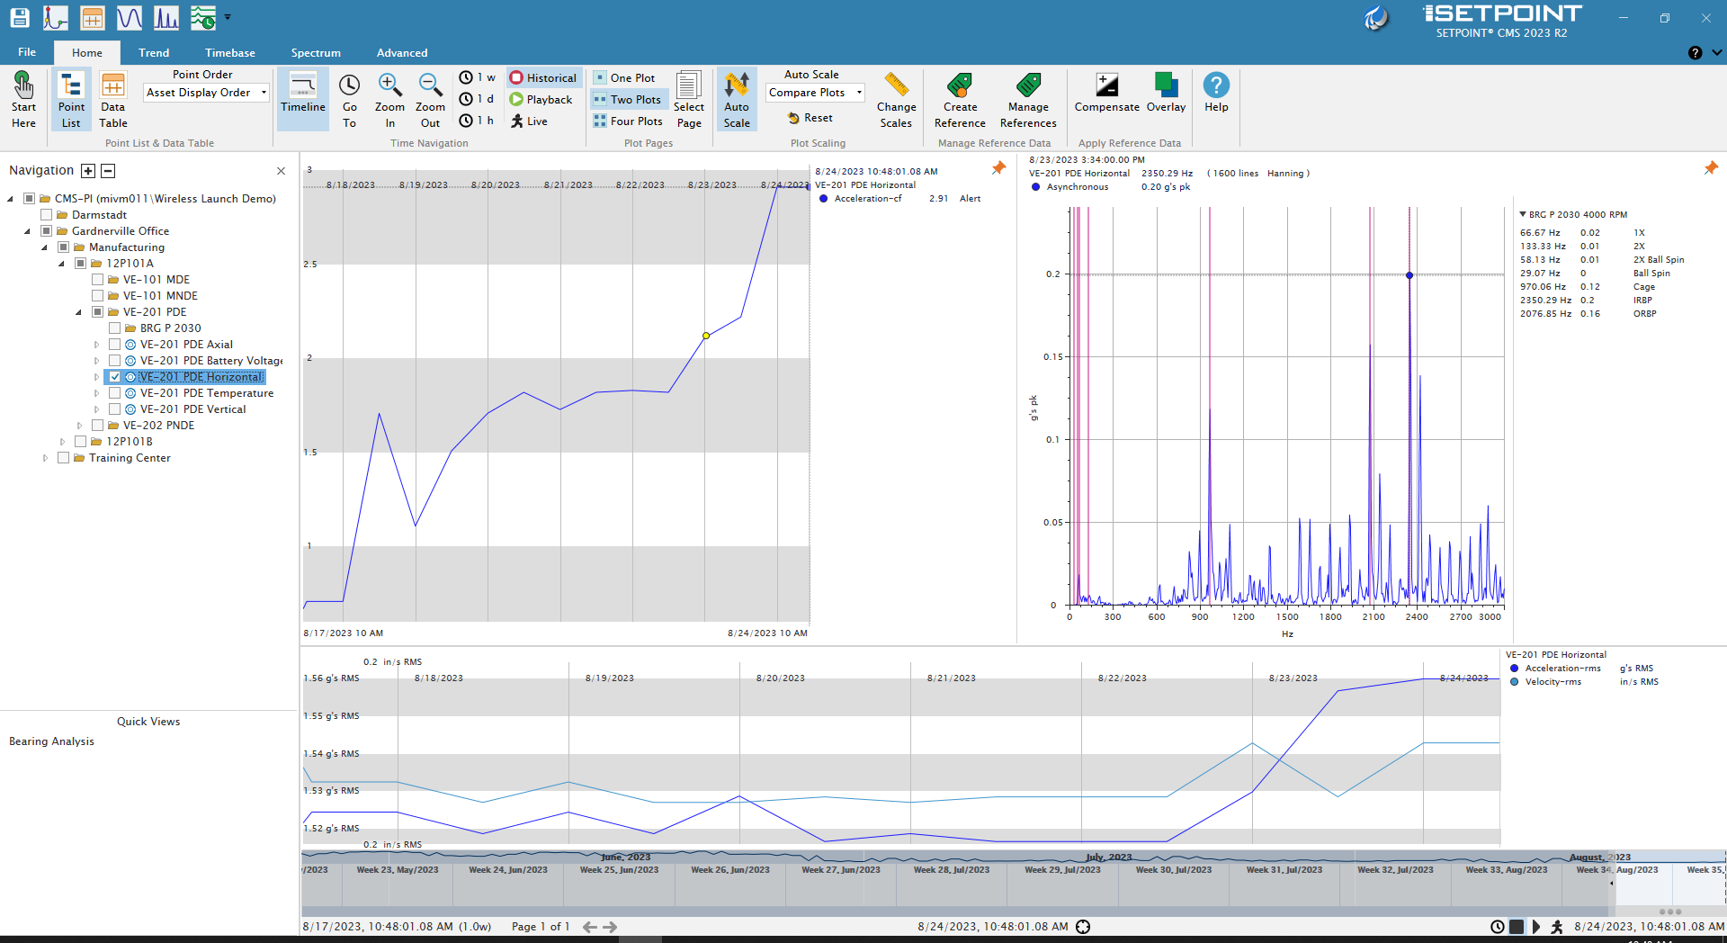Switch to the Timebase tab

(230, 53)
